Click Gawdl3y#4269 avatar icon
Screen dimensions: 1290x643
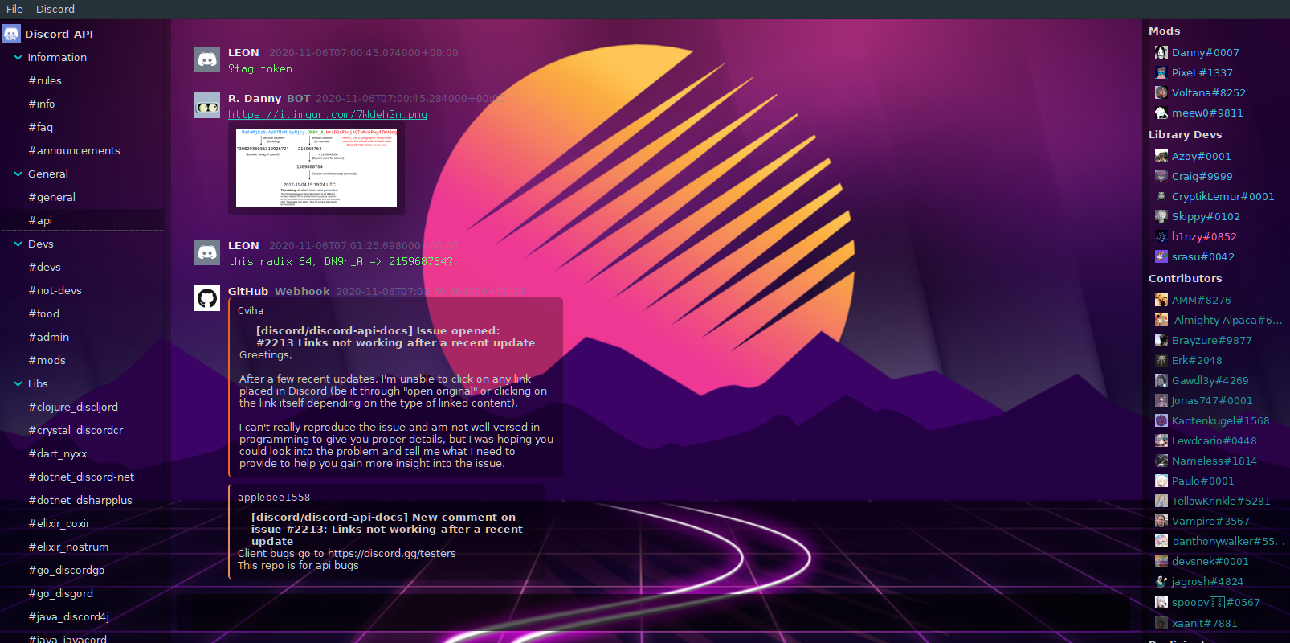tap(1161, 380)
